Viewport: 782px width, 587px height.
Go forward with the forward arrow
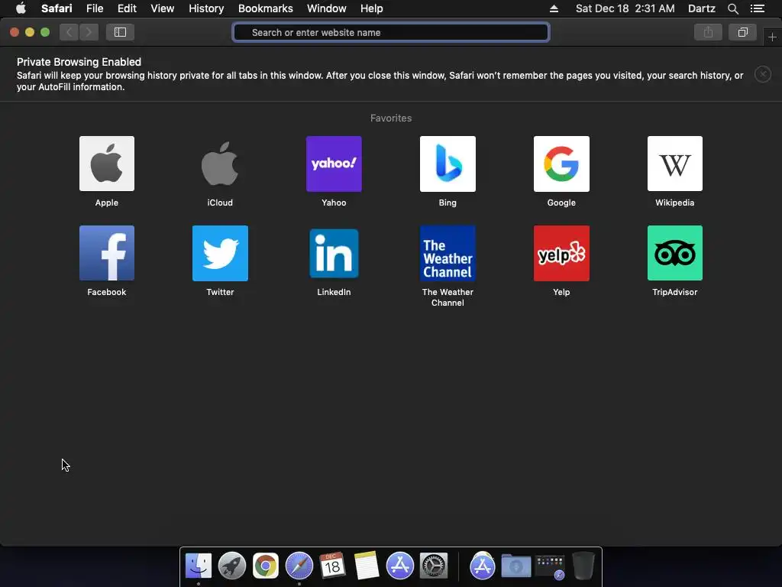[89, 32]
